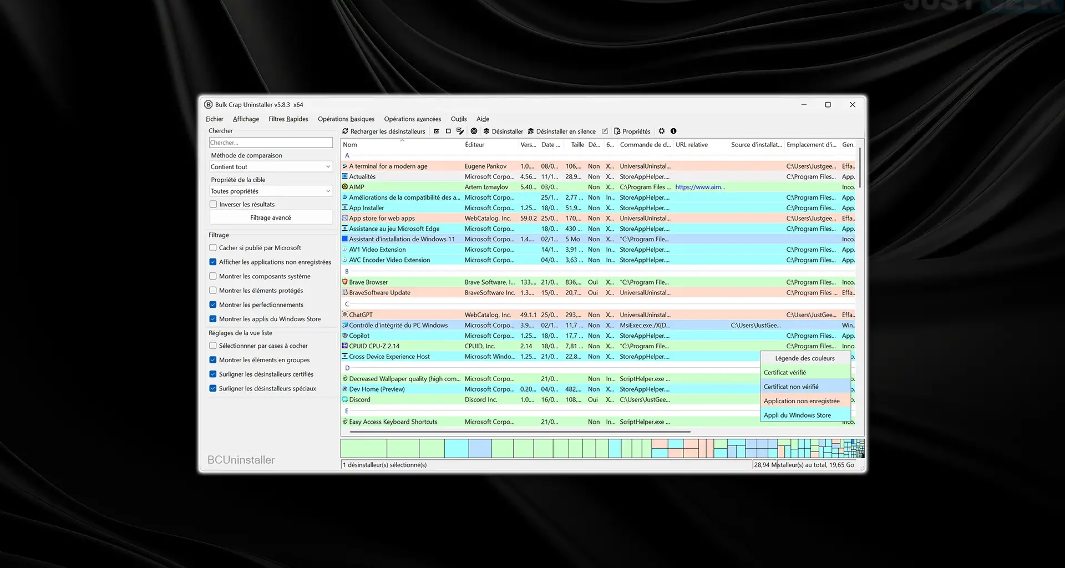Click the Assistant d'installation de Windows 11 icon
The width and height of the screenshot is (1065, 568).
(345, 239)
